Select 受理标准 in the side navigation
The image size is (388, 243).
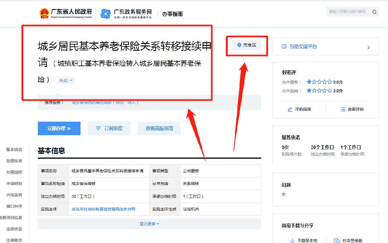coord(14,161)
